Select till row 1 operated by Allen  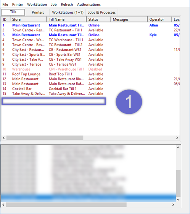(x=90, y=25)
